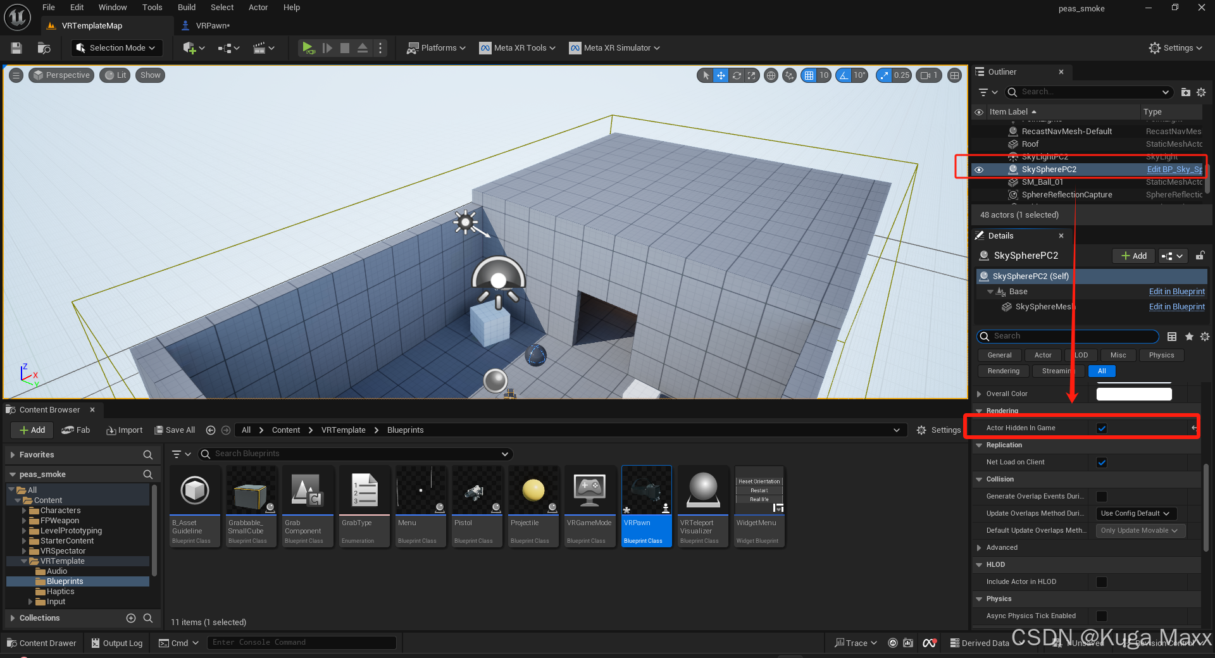This screenshot has width=1215, height=658.
Task: Activate the Translate move tool in viewport
Action: coord(721,75)
